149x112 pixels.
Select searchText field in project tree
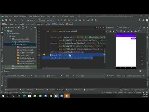(x=25, y=63)
